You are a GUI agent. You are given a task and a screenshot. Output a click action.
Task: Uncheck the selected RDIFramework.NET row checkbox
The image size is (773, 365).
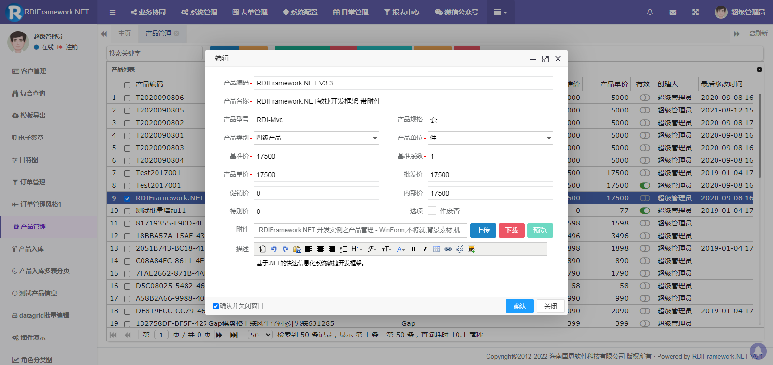point(127,198)
